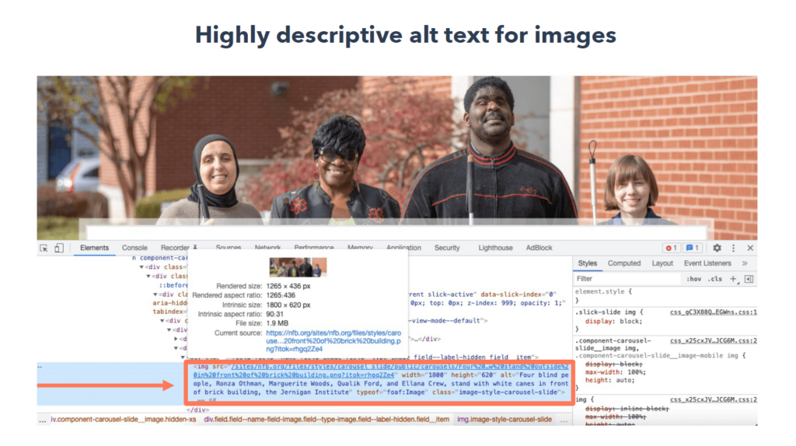The image size is (796, 446).
Task: Open the Current source nfb.org URL
Action: [x=333, y=341]
